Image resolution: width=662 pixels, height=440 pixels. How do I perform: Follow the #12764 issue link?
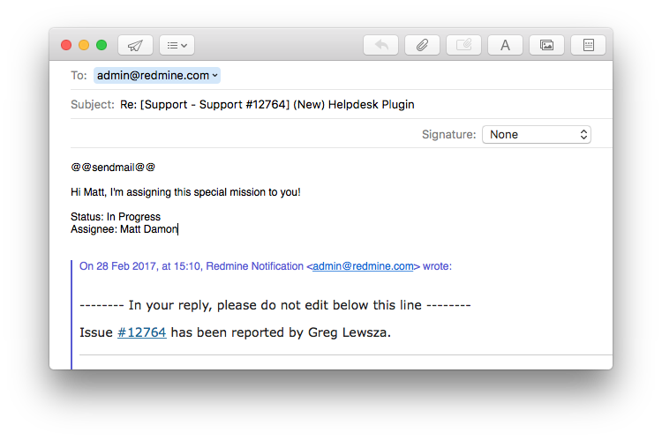point(141,332)
